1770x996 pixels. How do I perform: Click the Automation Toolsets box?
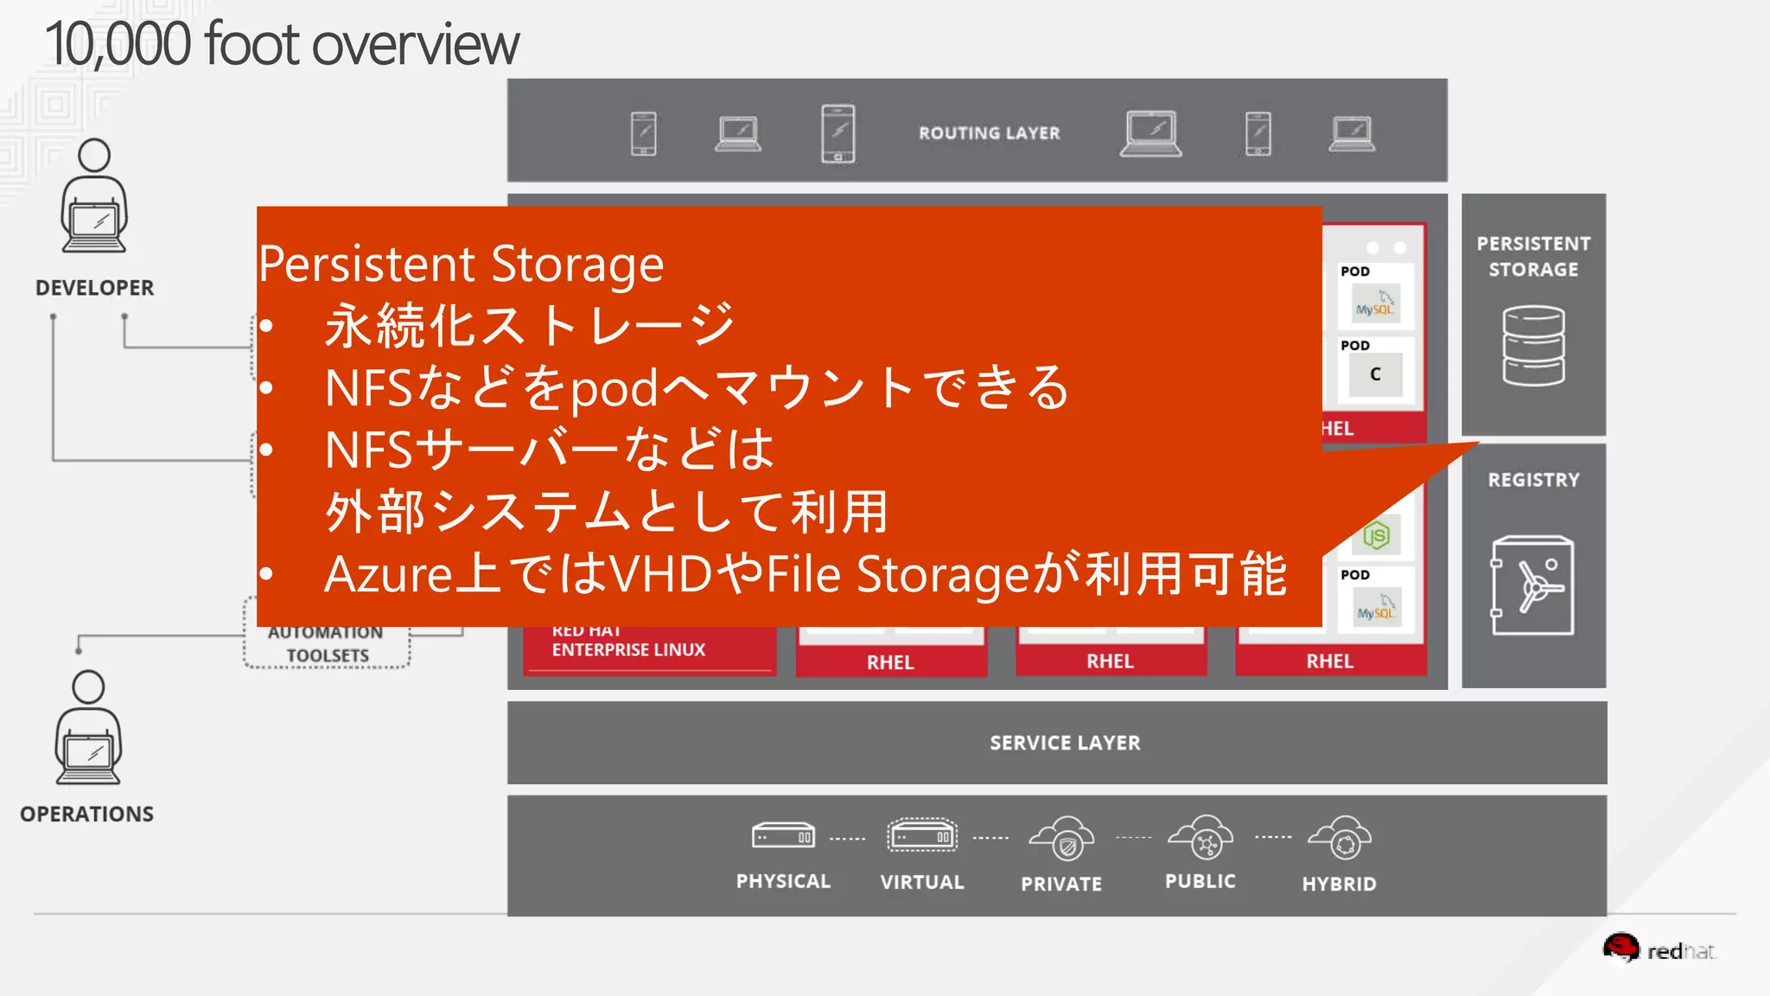[x=327, y=644]
